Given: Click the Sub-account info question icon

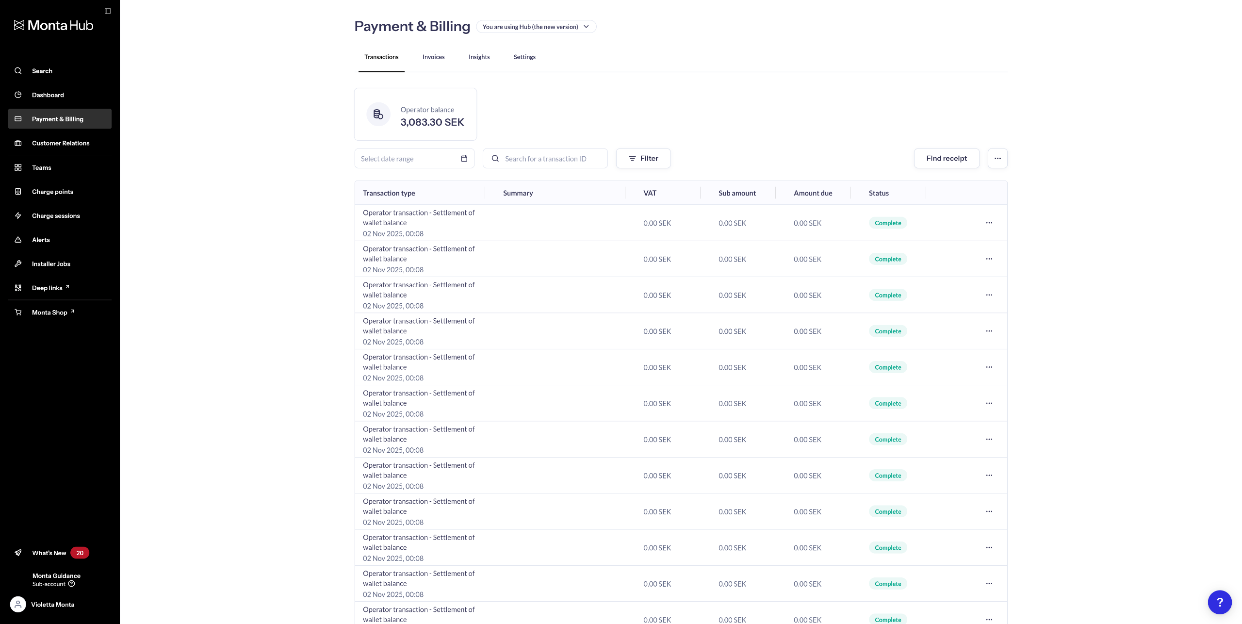Looking at the screenshot, I should click(x=72, y=584).
